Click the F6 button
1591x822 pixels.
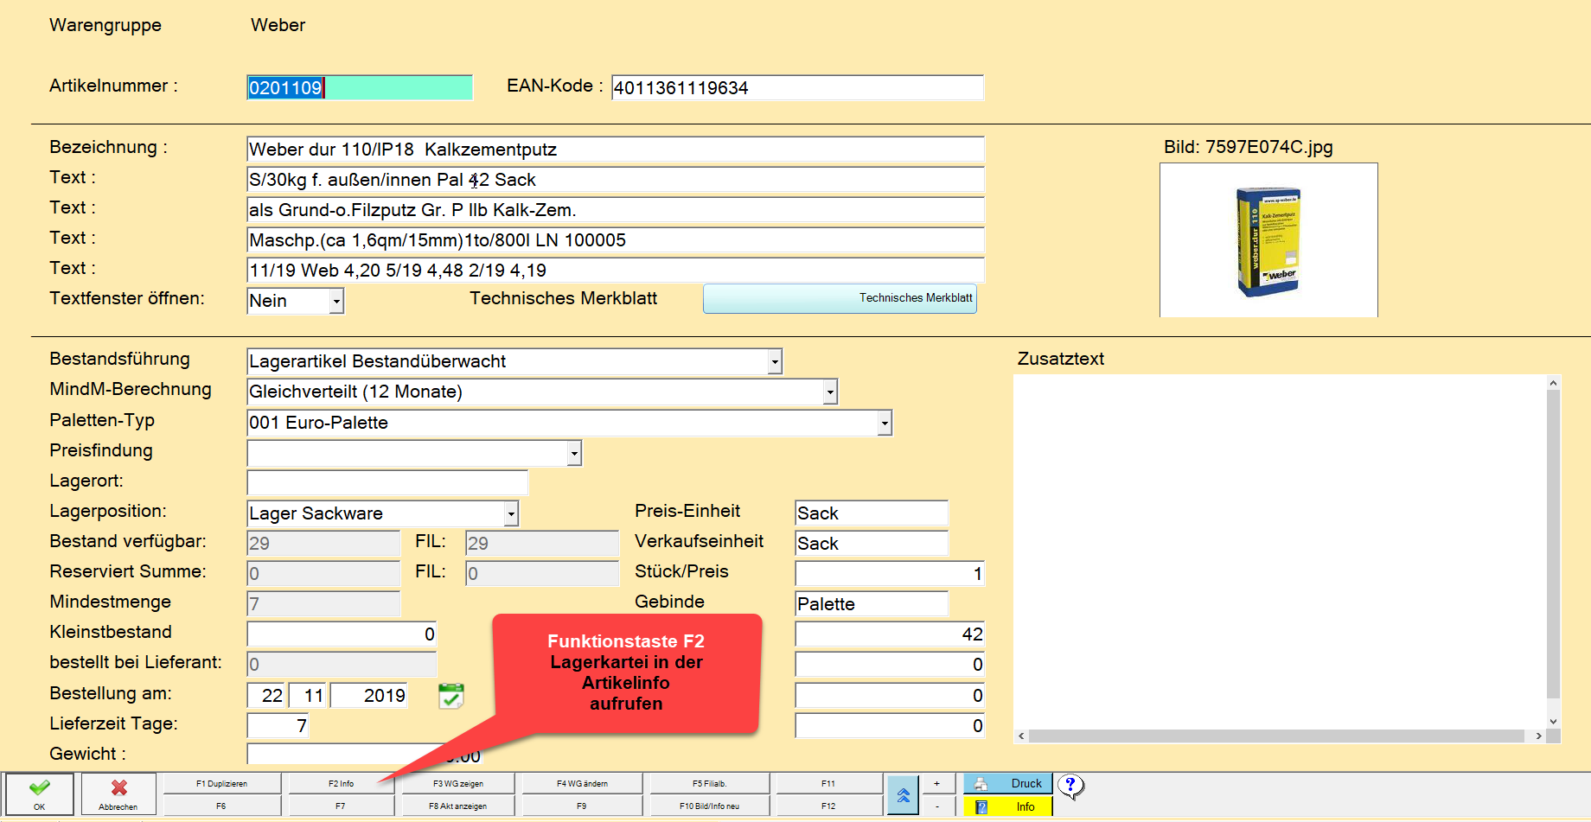pos(221,806)
